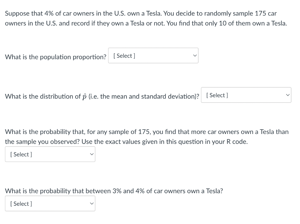Click the "What is the population proportion?" label
Viewport: 300px width, 224px height.
[x=55, y=57]
